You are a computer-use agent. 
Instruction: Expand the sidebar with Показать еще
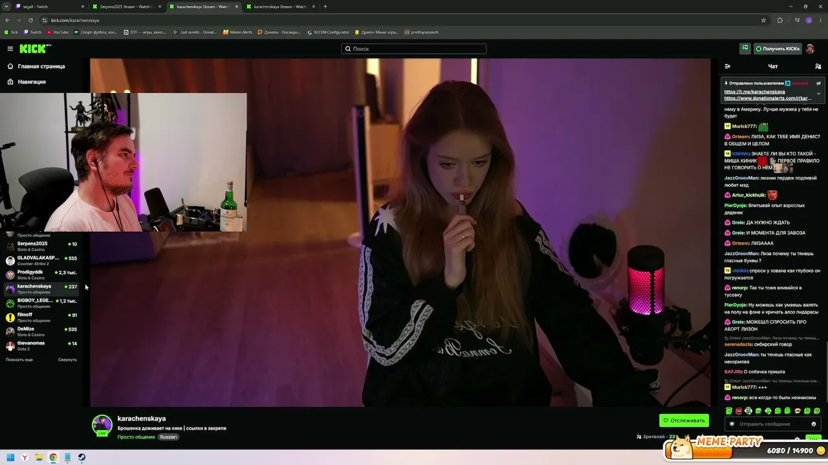click(x=19, y=360)
